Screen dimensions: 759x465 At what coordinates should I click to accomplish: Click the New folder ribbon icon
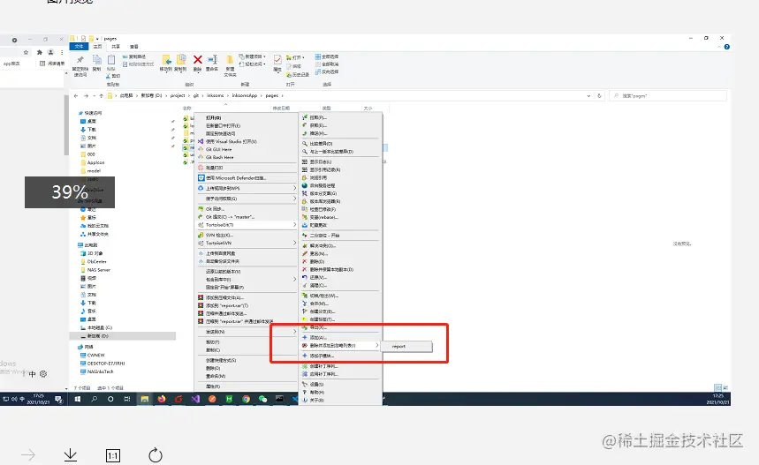pyautogui.click(x=230, y=60)
